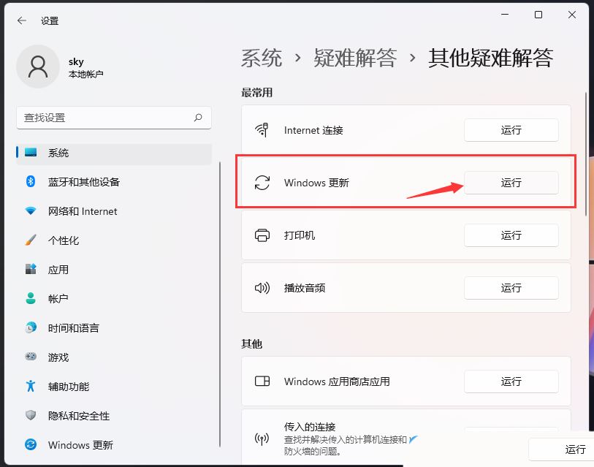This screenshot has width=594, height=467.
Task: Click the 系统 monitor icon in sidebar
Action: point(31,153)
